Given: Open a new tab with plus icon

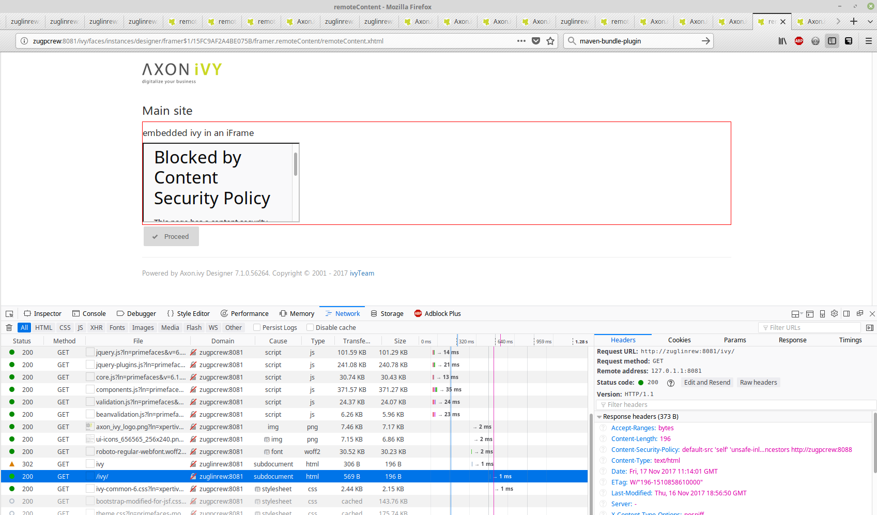Looking at the screenshot, I should pos(854,21).
